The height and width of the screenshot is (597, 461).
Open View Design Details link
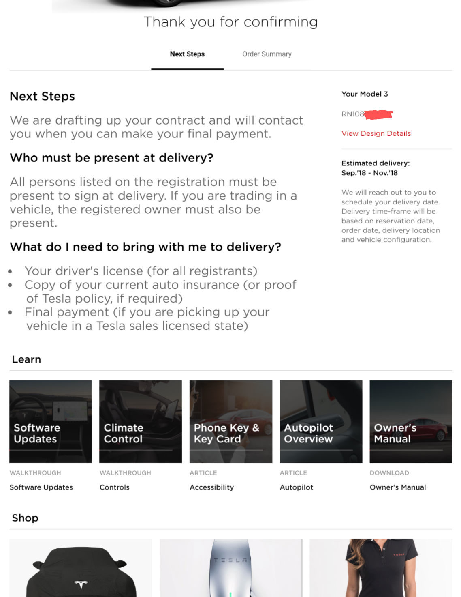(x=376, y=133)
